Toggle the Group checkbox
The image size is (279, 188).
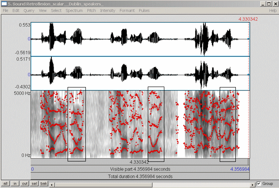(x=259, y=184)
